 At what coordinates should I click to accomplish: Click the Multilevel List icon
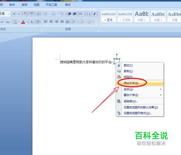tap(62, 14)
